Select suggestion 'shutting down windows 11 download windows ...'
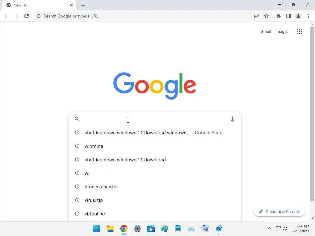The width and height of the screenshot is (315, 236). click(x=155, y=133)
